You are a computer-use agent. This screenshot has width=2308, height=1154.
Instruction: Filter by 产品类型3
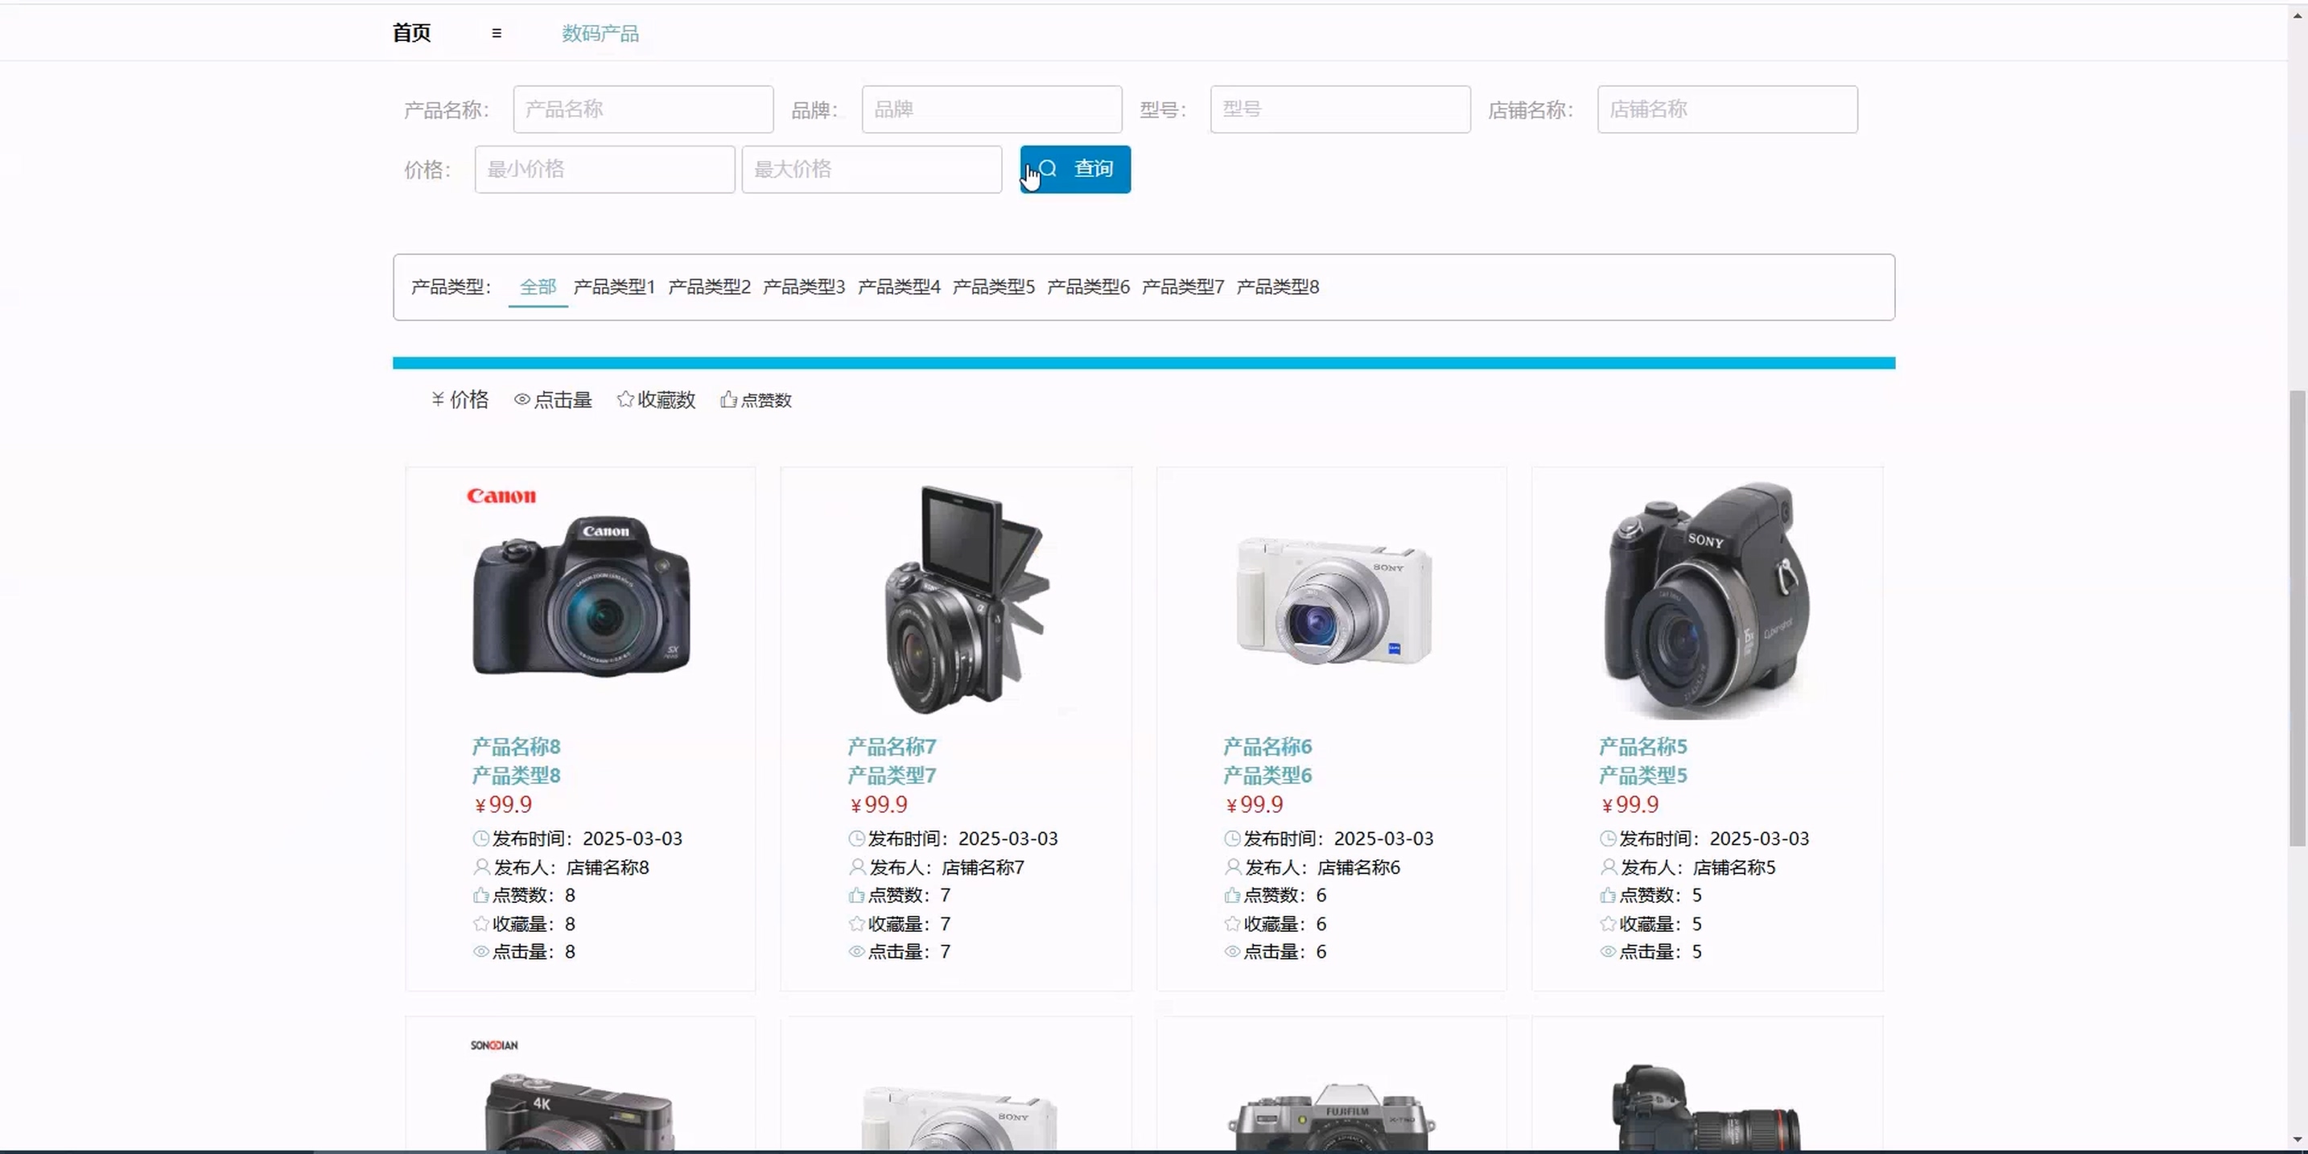tap(804, 286)
